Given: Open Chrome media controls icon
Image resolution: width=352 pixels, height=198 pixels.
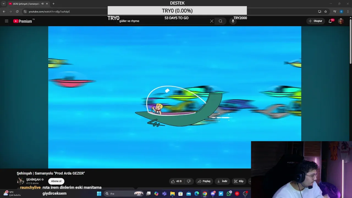Looking at the screenshot, I should [x=335, y=12].
